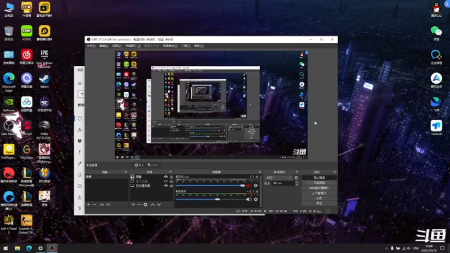Unmute the microphone/Aux red speaker icon
The image size is (450, 253).
[249, 186]
